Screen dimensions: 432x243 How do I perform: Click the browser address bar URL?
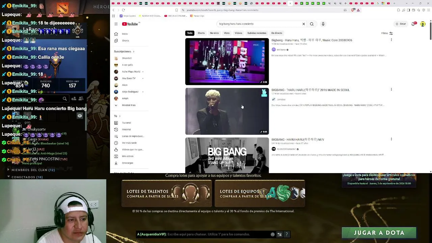click(x=222, y=10)
